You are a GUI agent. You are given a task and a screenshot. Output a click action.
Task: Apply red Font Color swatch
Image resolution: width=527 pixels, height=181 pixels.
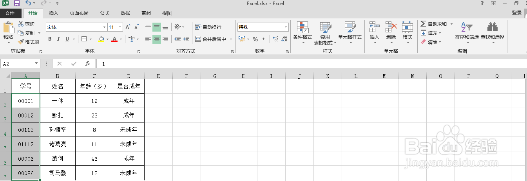pyautogui.click(x=114, y=39)
